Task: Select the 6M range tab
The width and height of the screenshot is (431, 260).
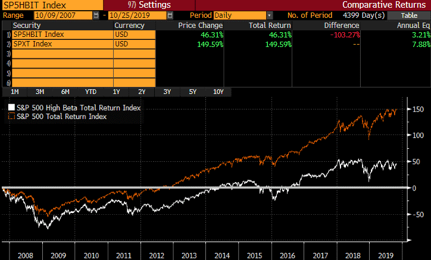Action: coord(65,92)
